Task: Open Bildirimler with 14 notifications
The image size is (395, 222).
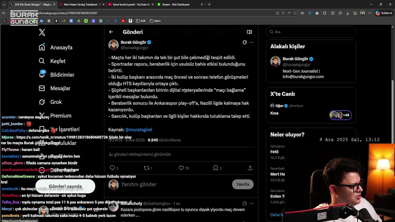Action: click(56, 75)
